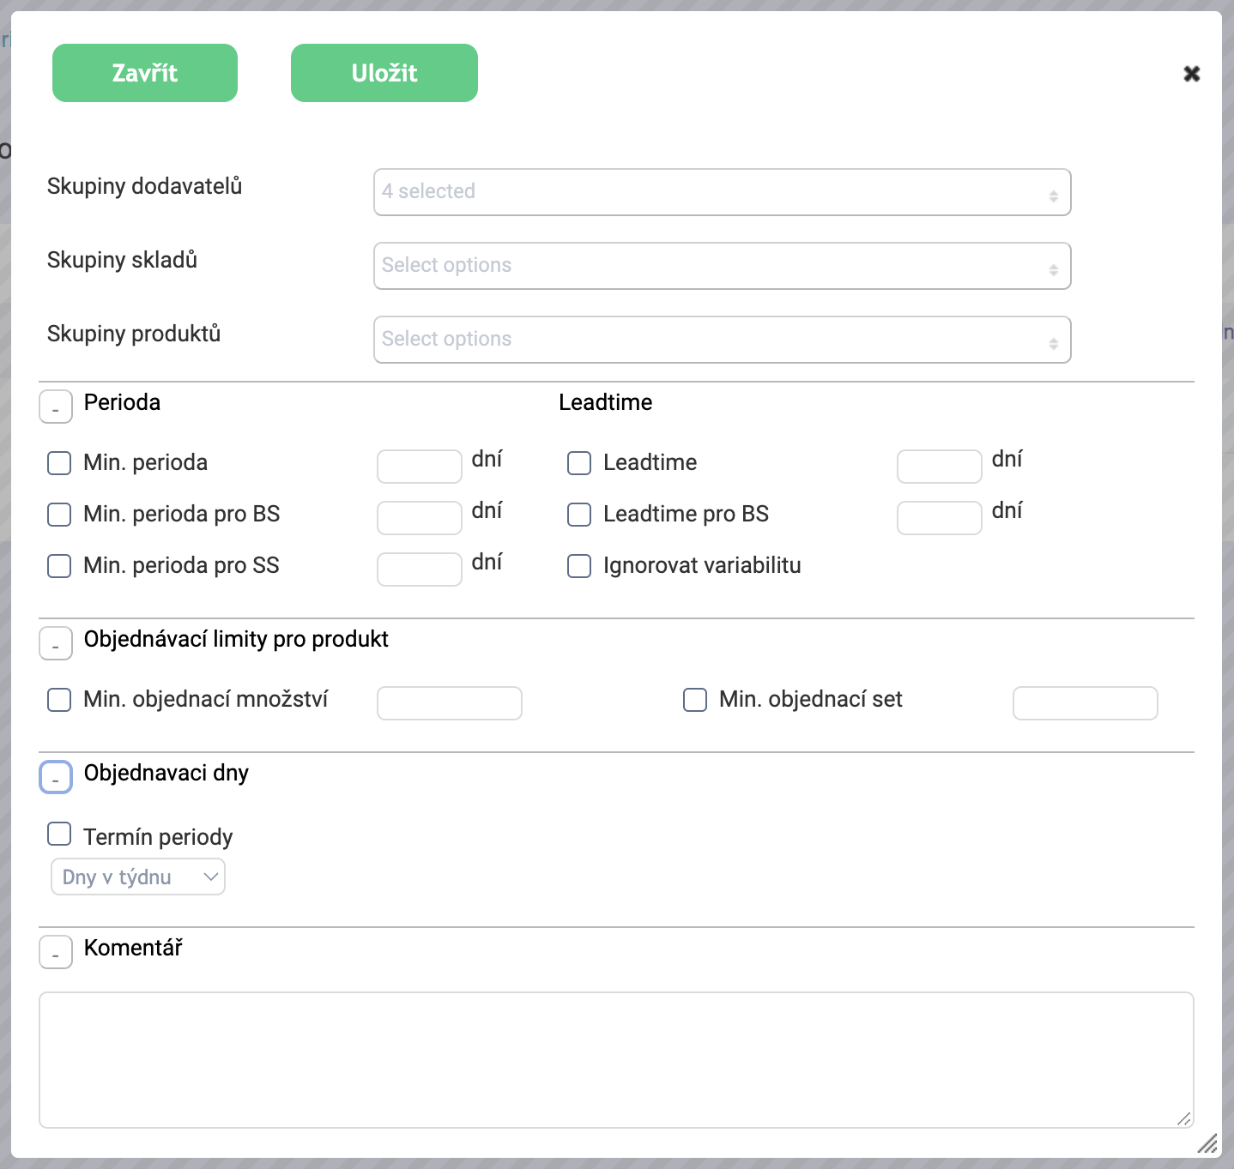1234x1169 pixels.
Task: Toggle Ignorovat variabilitu checkbox
Action: coord(579,566)
